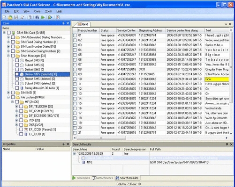Close the Case panel
235x187 pixels.
(x=68, y=23)
